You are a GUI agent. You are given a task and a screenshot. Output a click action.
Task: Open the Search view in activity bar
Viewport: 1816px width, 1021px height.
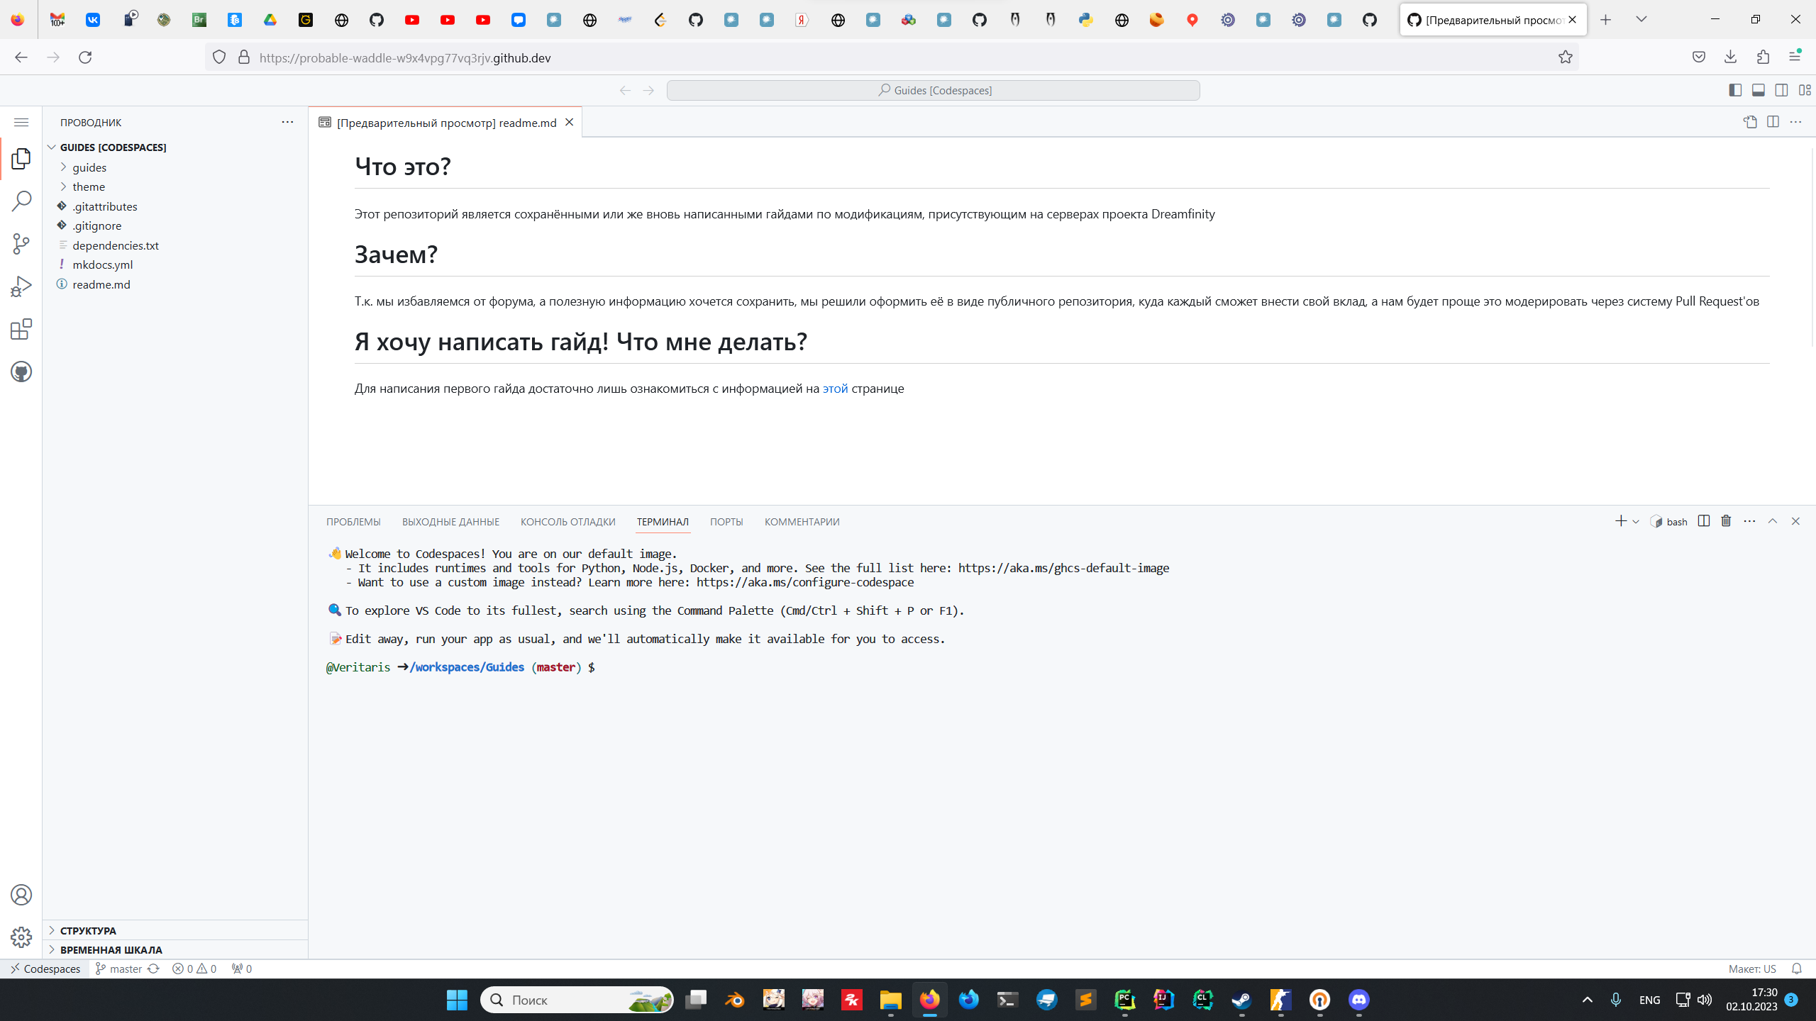coord(21,201)
